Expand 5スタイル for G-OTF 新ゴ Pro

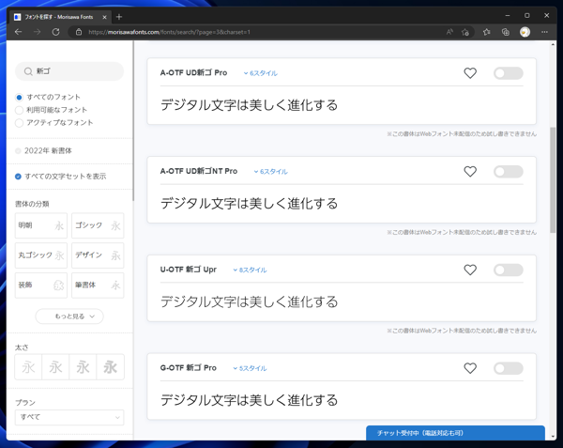(x=250, y=368)
